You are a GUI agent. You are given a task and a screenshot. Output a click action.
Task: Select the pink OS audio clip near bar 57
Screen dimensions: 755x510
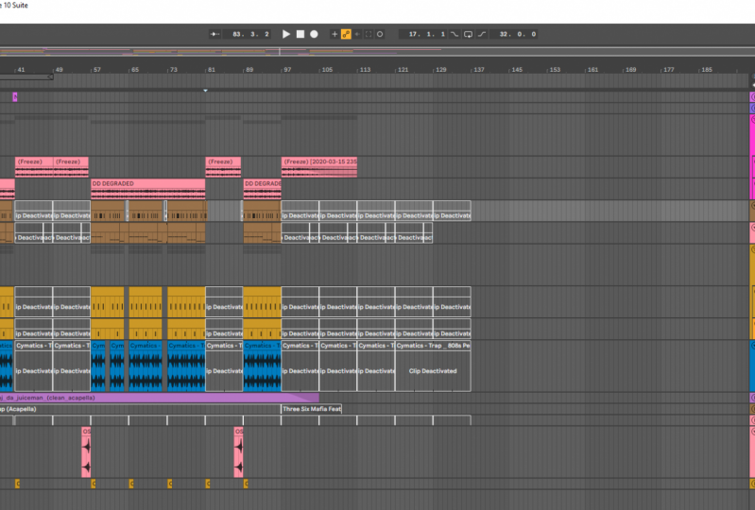click(86, 451)
